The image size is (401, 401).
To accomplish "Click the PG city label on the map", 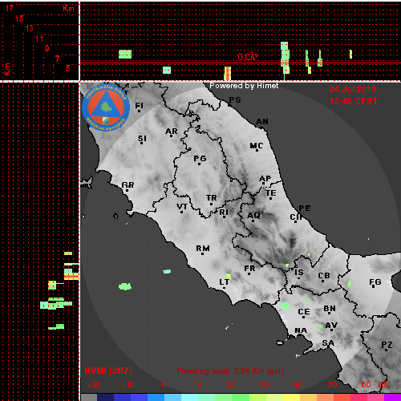I will tap(200, 159).
